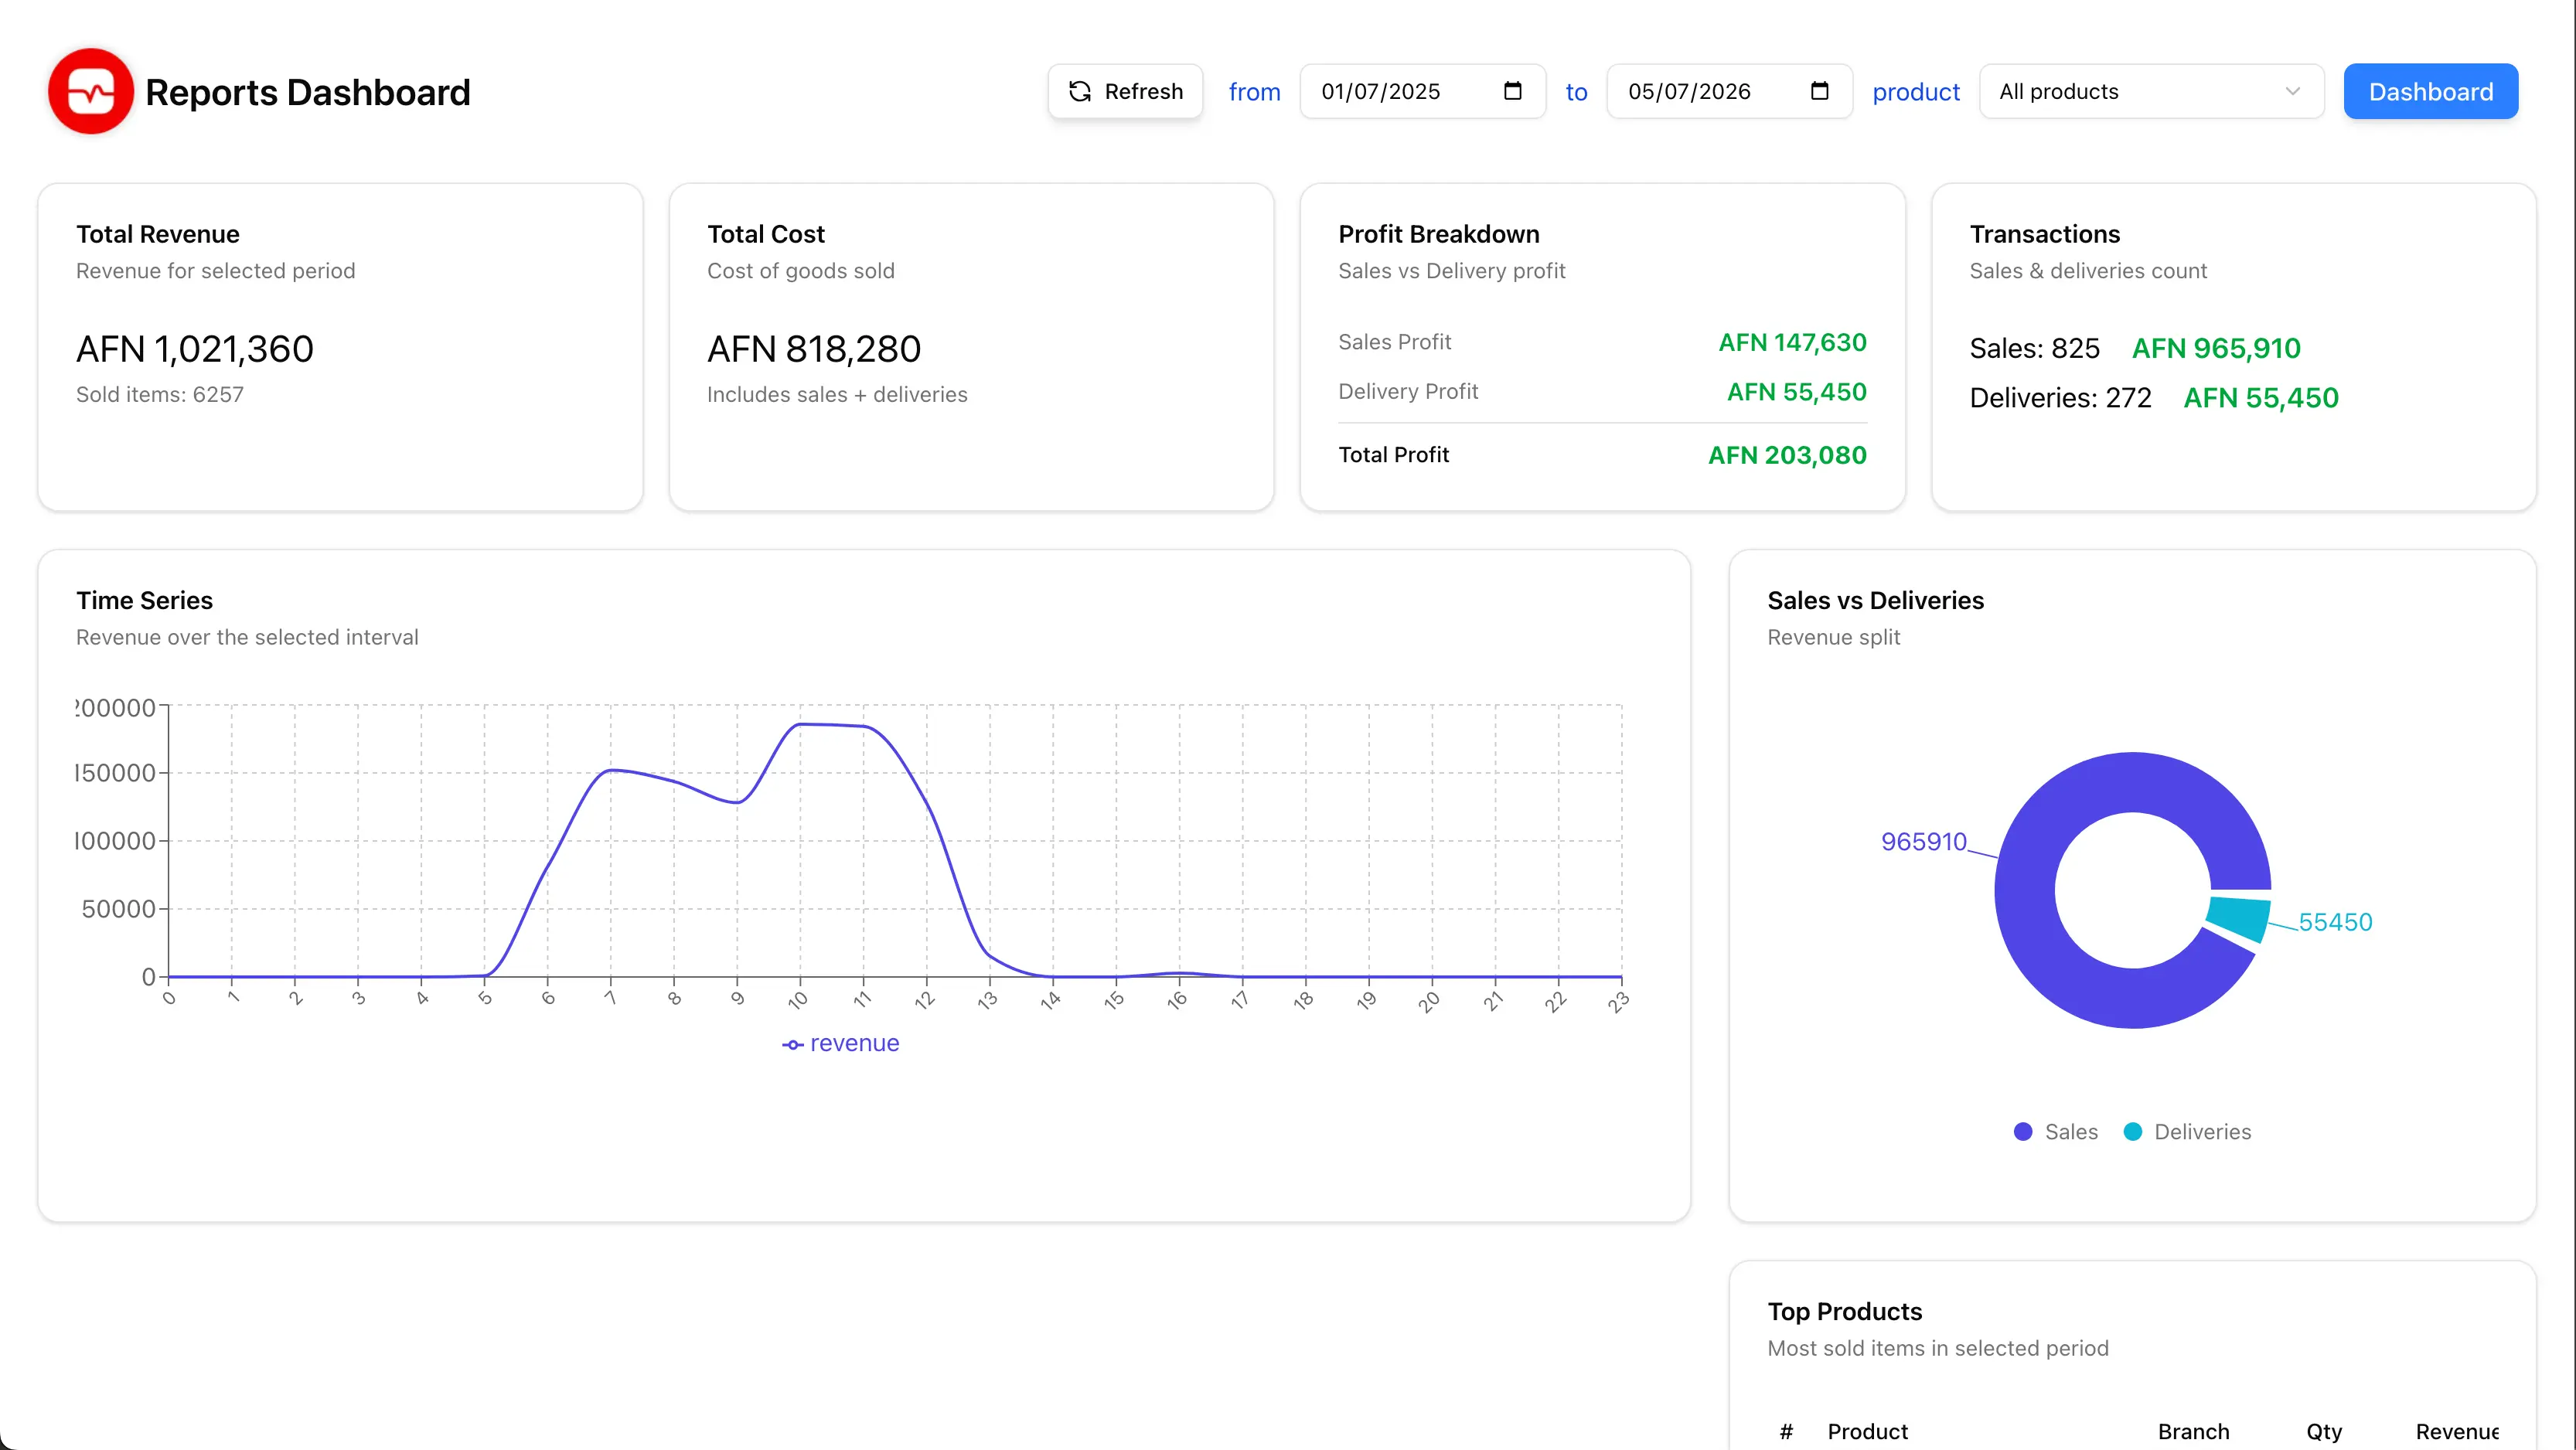Image resolution: width=2576 pixels, height=1450 pixels.
Task: Click the 'from' label
Action: point(1254,92)
